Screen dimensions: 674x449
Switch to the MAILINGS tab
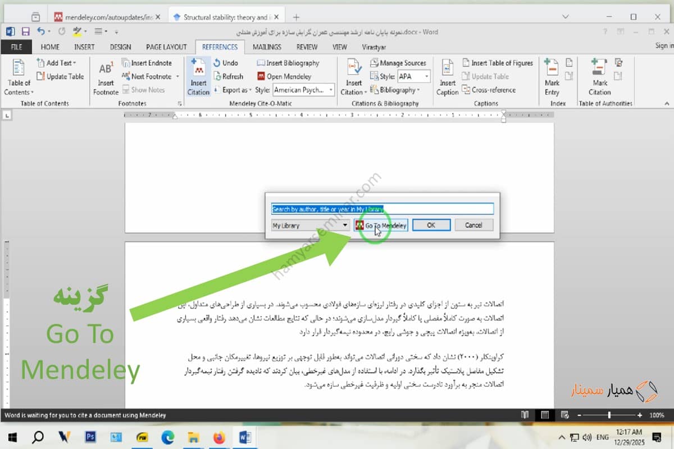[267, 47]
